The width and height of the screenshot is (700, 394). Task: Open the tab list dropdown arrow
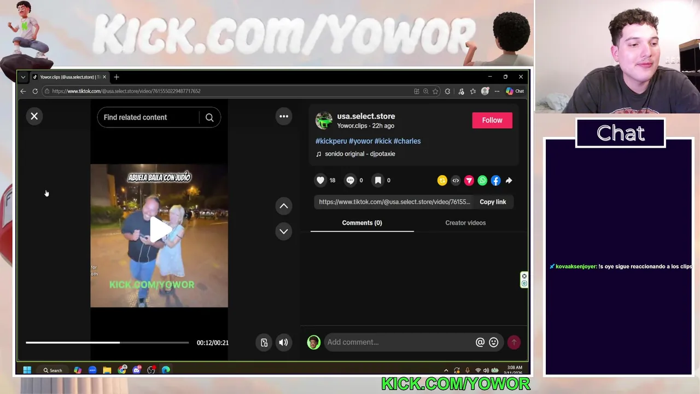coord(23,77)
